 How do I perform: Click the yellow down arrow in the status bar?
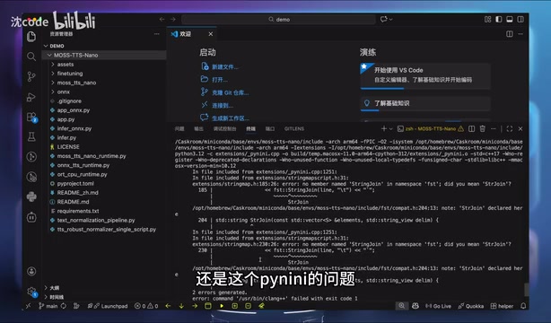(x=181, y=306)
